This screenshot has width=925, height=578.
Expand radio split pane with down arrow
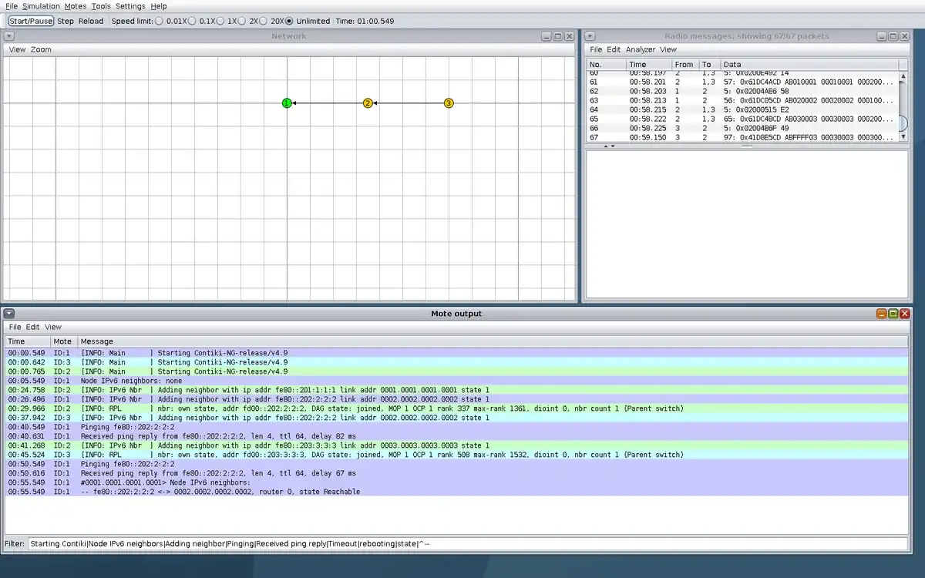click(x=613, y=146)
